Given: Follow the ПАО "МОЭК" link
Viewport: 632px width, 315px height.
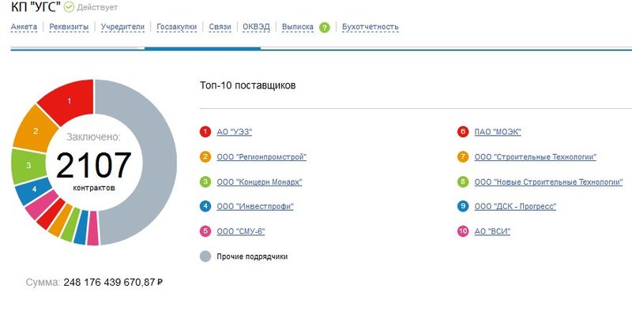Looking at the screenshot, I should pyautogui.click(x=498, y=132).
